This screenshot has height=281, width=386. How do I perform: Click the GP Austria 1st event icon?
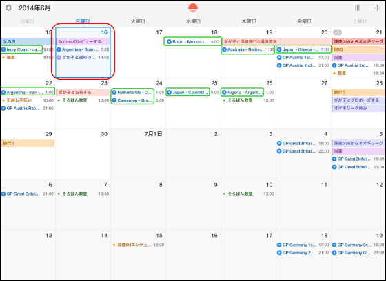(279, 58)
